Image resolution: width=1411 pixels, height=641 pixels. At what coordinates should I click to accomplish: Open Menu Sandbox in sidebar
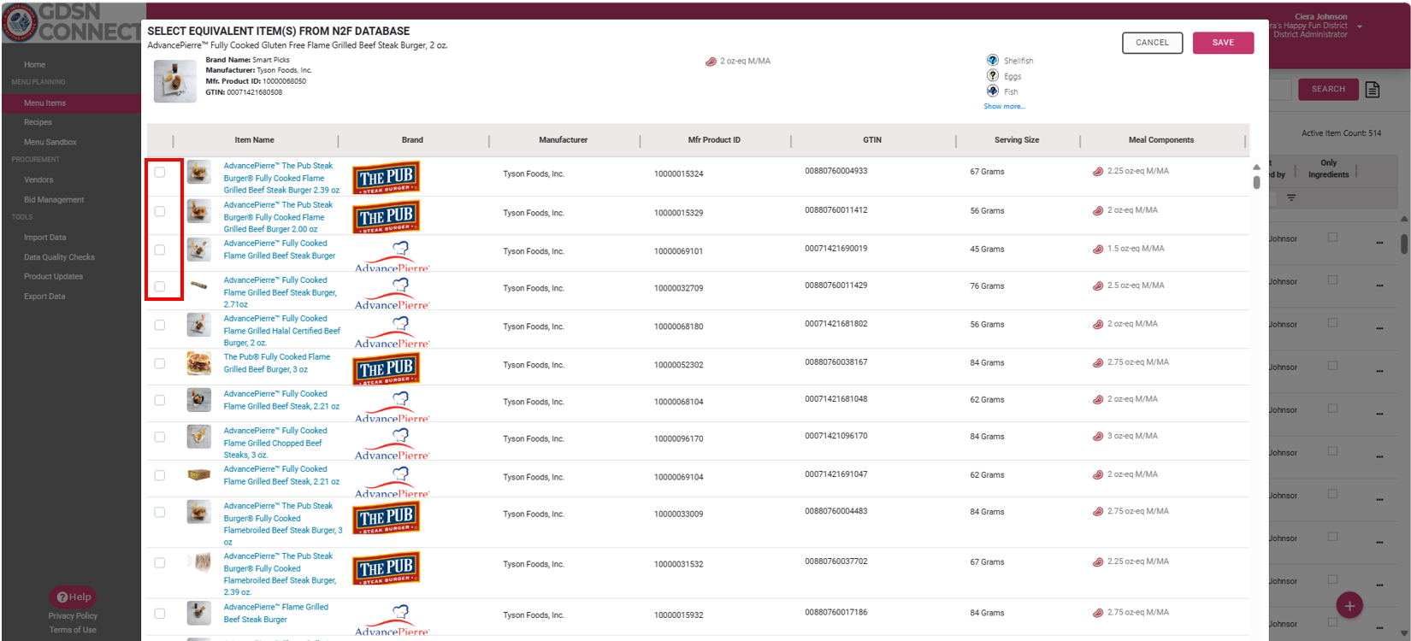(x=50, y=143)
